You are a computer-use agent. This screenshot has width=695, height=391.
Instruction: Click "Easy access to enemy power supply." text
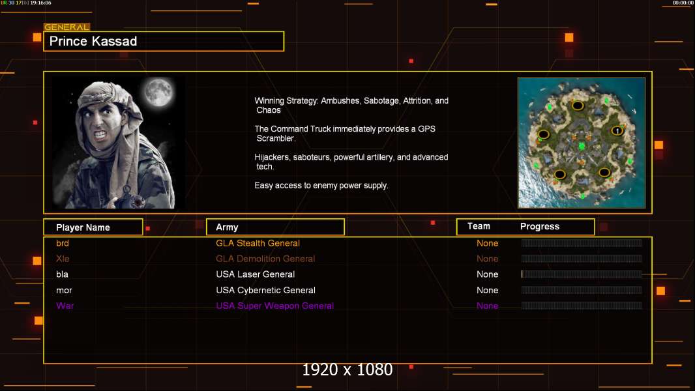click(321, 186)
